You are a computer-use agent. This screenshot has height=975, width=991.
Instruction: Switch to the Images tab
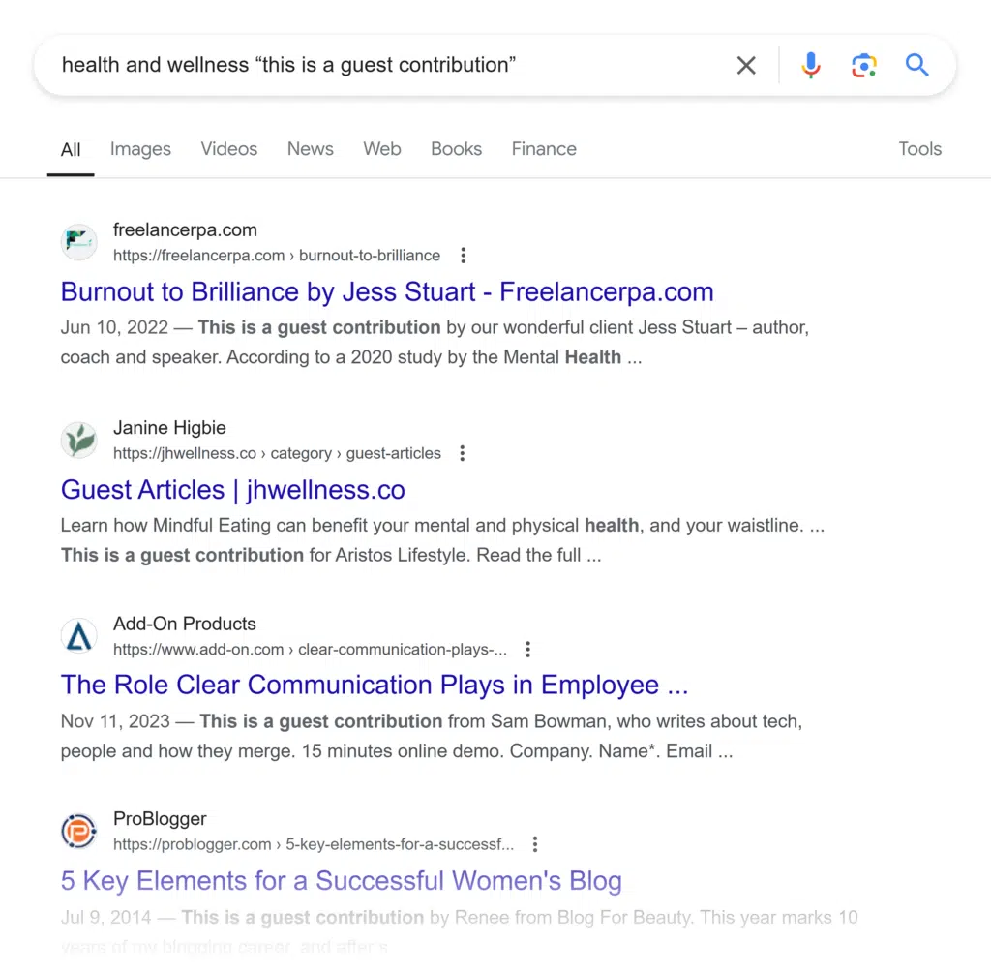click(x=140, y=149)
